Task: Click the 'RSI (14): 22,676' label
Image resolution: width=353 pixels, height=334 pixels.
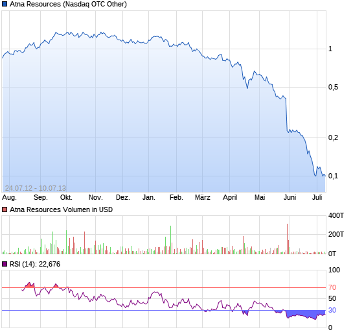Action: 35,264
